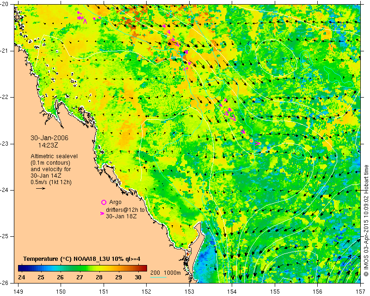The width and height of the screenshot is (370, 296).
Task: Click the latitude axis label '-23'
Action: click(x=5, y=144)
